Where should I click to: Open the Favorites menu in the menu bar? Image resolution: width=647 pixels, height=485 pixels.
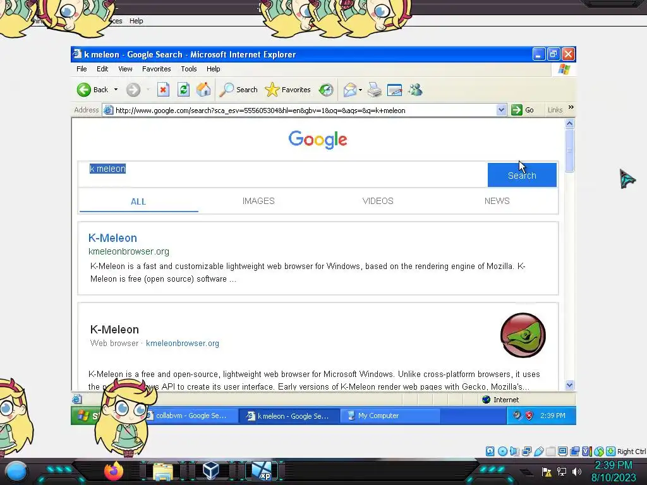coord(157,69)
